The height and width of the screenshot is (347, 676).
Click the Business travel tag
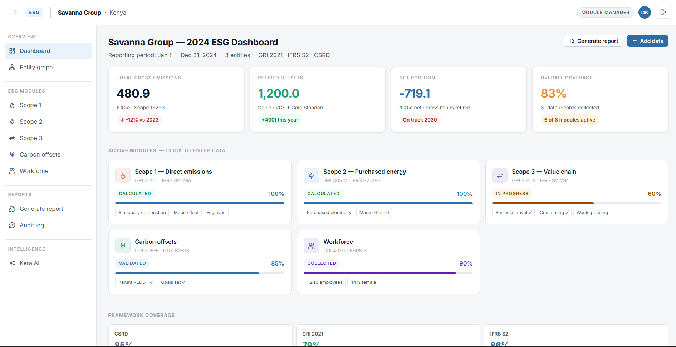[x=513, y=212]
